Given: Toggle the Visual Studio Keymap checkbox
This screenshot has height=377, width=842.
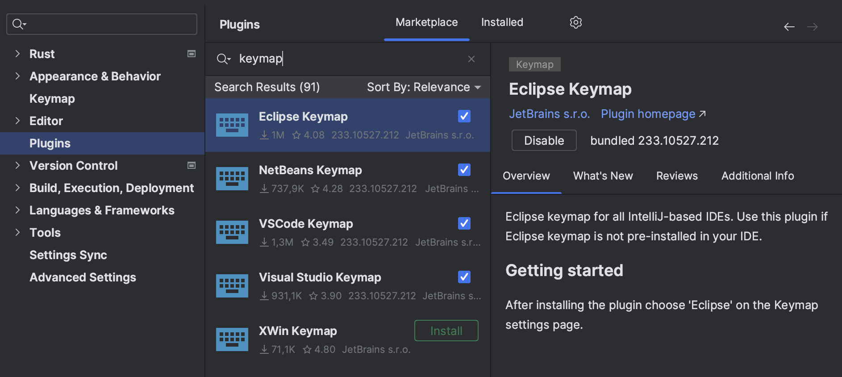Looking at the screenshot, I should pos(464,277).
